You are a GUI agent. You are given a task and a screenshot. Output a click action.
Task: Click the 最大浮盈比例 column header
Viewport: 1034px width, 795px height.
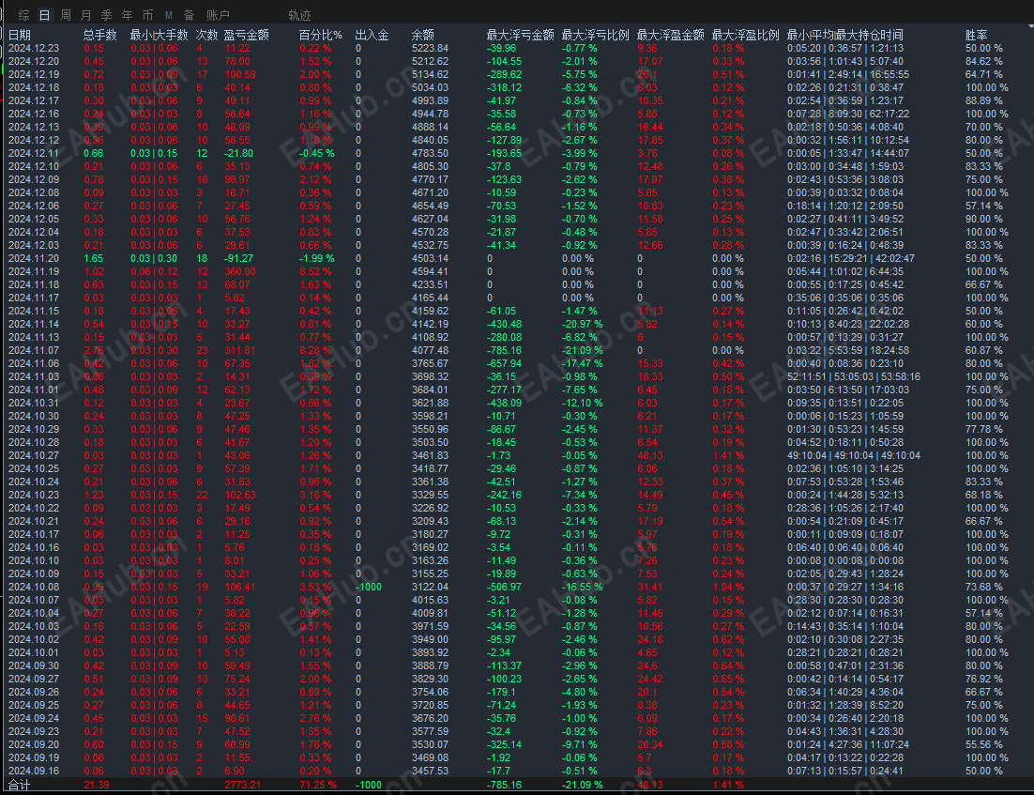tap(746, 35)
